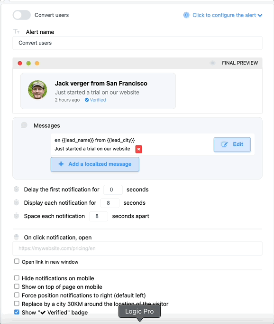Click the blue Verified check badge in preview
The width and height of the screenshot is (274, 324).
tap(87, 100)
